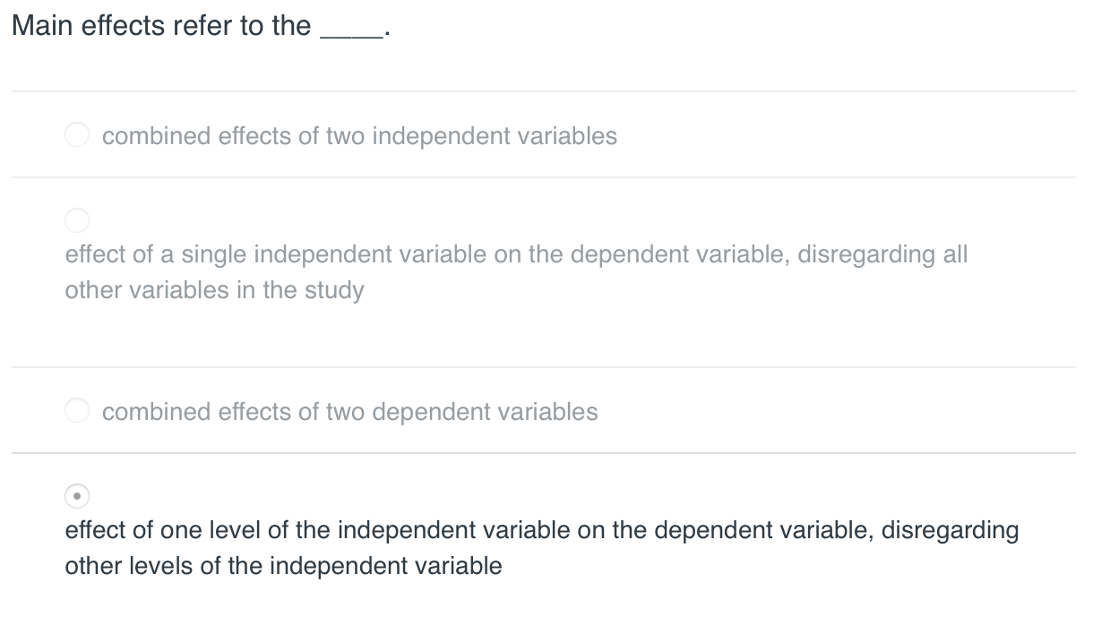
Task: Select the radio button for 'combined effects of two dependent variables'
Action: click(77, 410)
